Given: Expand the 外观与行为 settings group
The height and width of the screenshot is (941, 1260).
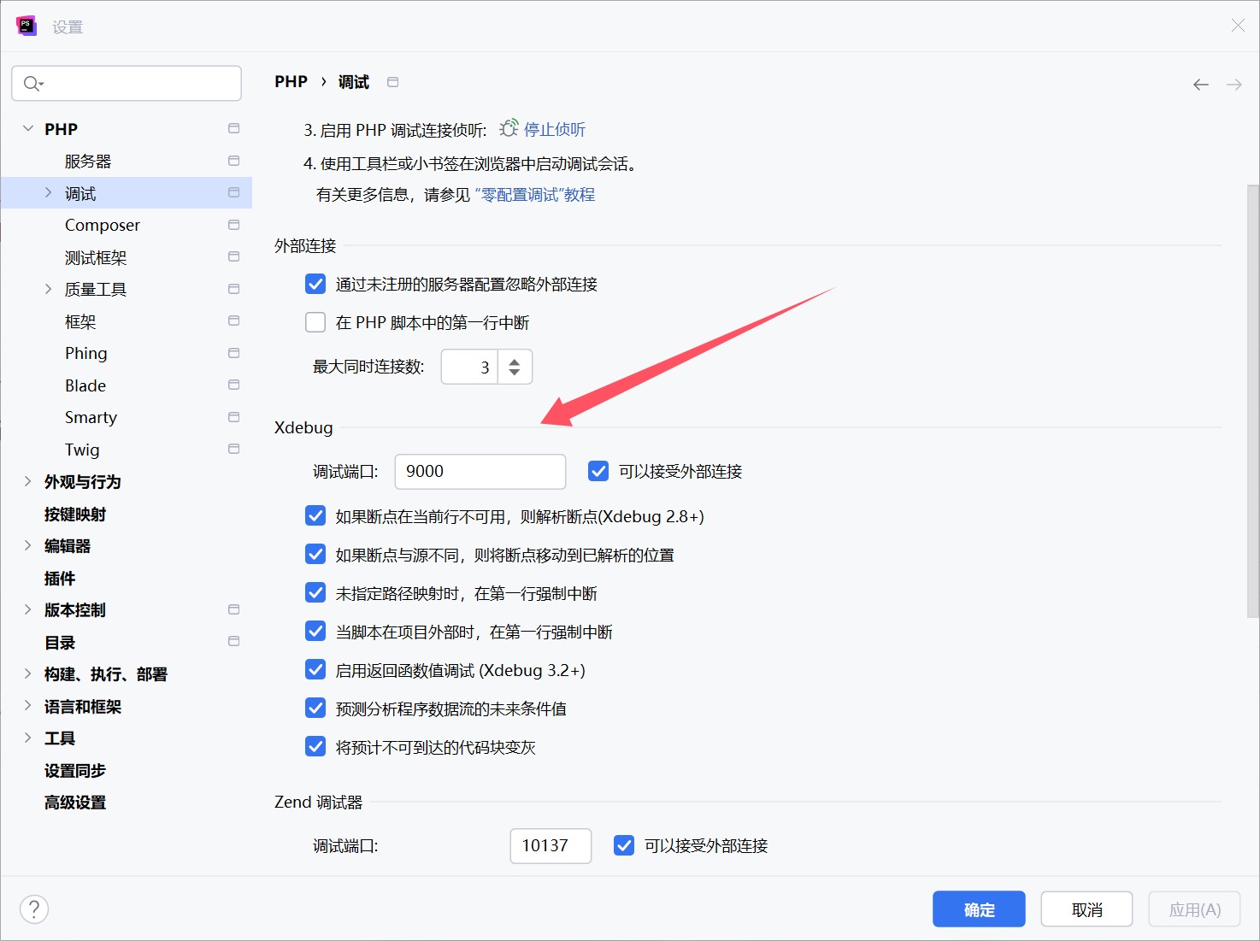Looking at the screenshot, I should click(x=28, y=481).
